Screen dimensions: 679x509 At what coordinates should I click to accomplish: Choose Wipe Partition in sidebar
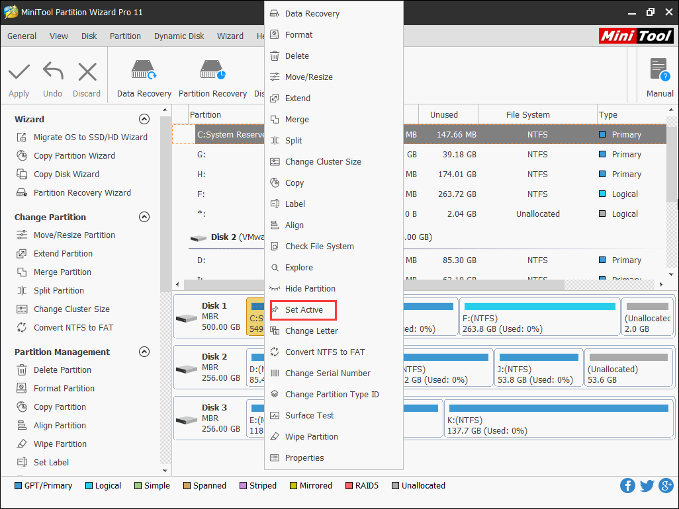pyautogui.click(x=52, y=444)
